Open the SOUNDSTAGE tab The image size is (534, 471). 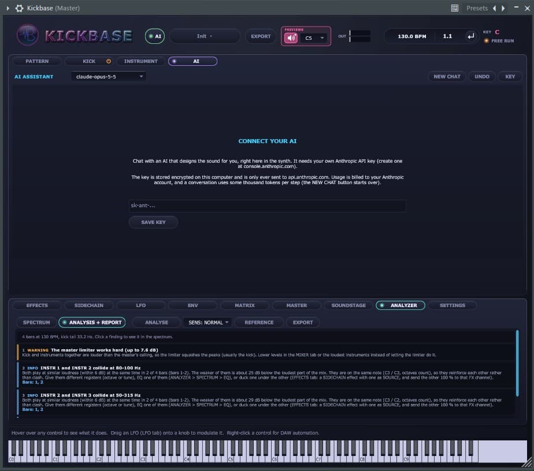click(x=348, y=305)
